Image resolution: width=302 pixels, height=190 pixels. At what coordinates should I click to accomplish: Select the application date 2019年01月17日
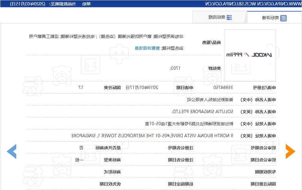coord(142,88)
